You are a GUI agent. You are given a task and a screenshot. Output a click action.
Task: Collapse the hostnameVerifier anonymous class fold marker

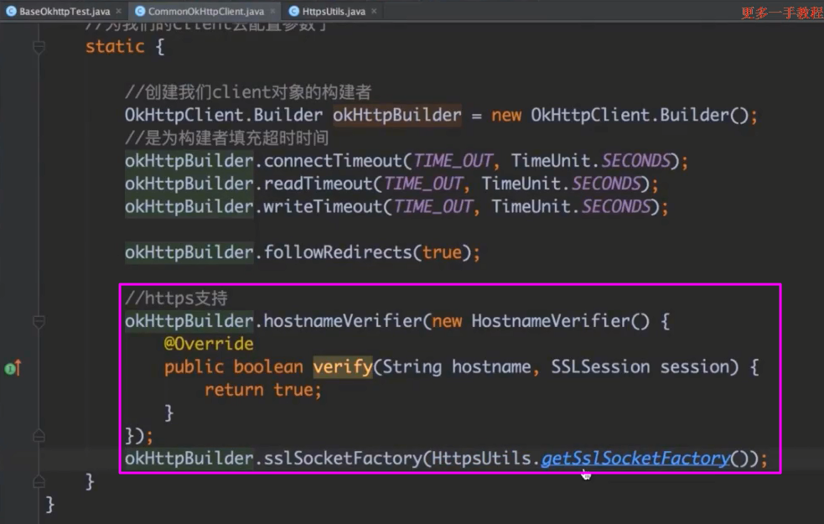click(x=39, y=322)
